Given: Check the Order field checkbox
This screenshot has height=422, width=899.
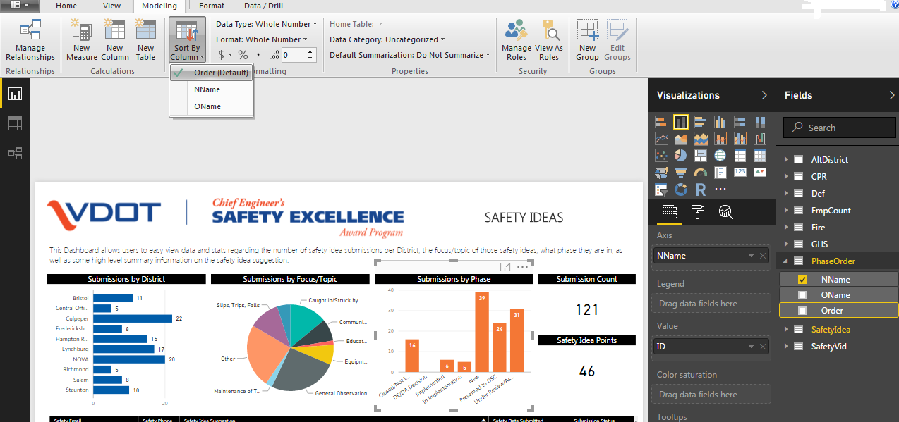Looking at the screenshot, I should coord(802,311).
